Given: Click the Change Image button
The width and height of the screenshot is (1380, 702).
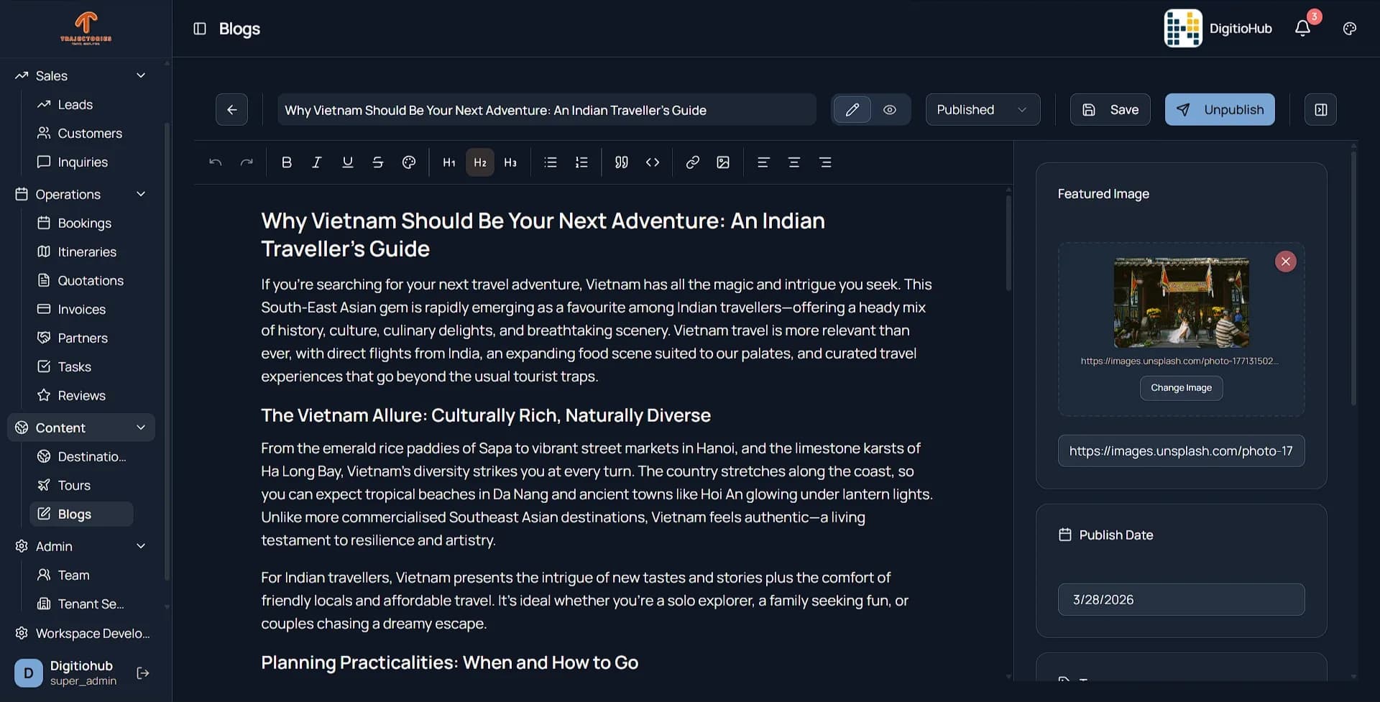Looking at the screenshot, I should click(1181, 388).
